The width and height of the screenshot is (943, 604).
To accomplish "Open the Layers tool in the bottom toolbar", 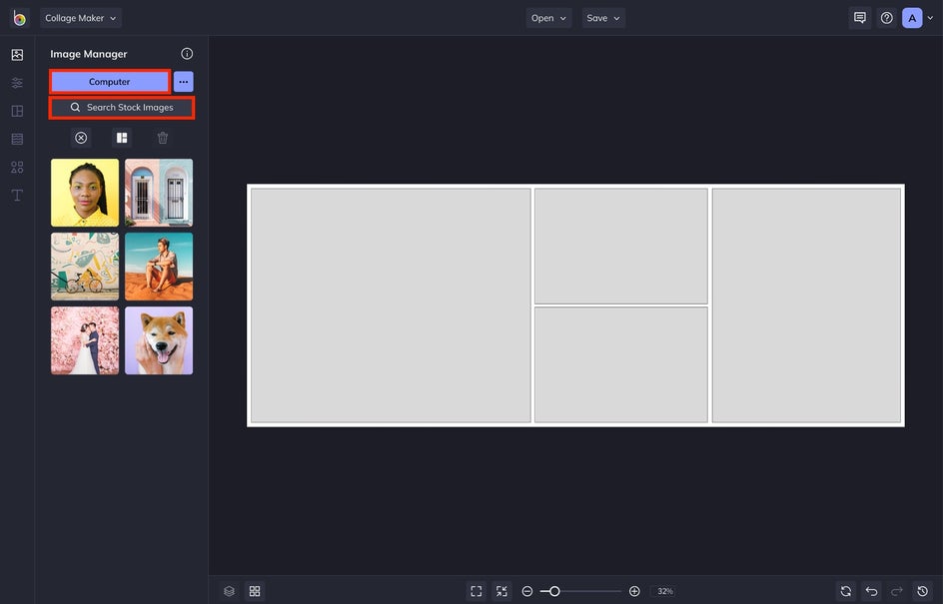I will [x=229, y=590].
